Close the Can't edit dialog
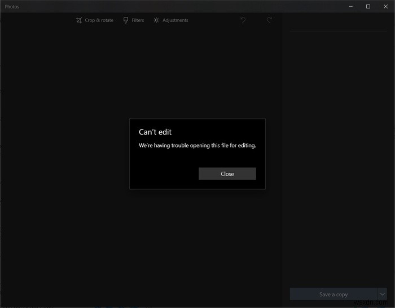This screenshot has height=308, width=395. point(227,174)
